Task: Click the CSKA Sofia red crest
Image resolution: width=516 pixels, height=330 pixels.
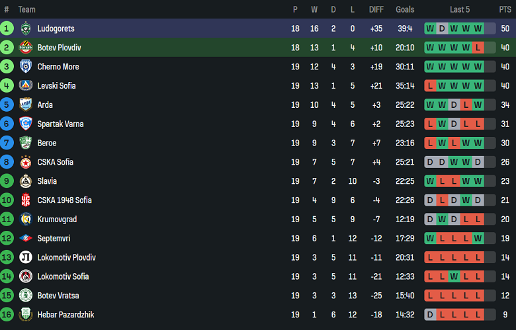Action: tap(25, 162)
